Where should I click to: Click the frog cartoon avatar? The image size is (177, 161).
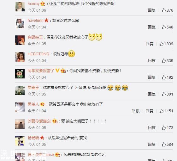click(20, 74)
